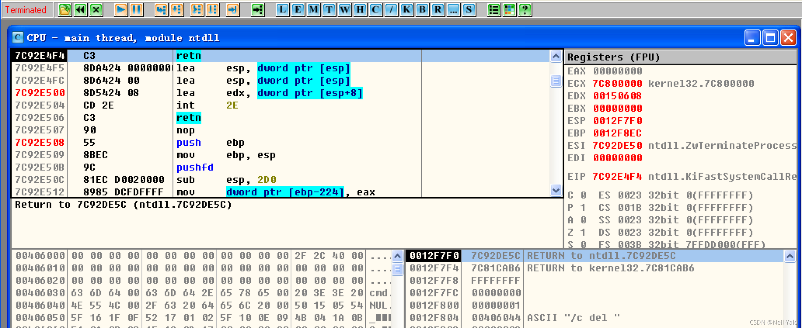This screenshot has width=802, height=328.
Task: Click the Run program play icon
Action: [x=121, y=10]
